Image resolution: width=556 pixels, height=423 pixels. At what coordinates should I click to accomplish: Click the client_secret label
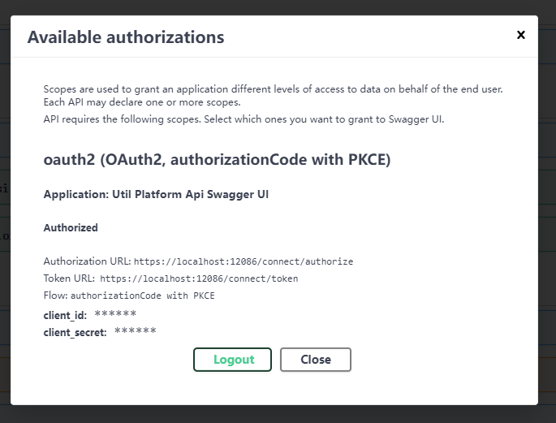point(75,332)
